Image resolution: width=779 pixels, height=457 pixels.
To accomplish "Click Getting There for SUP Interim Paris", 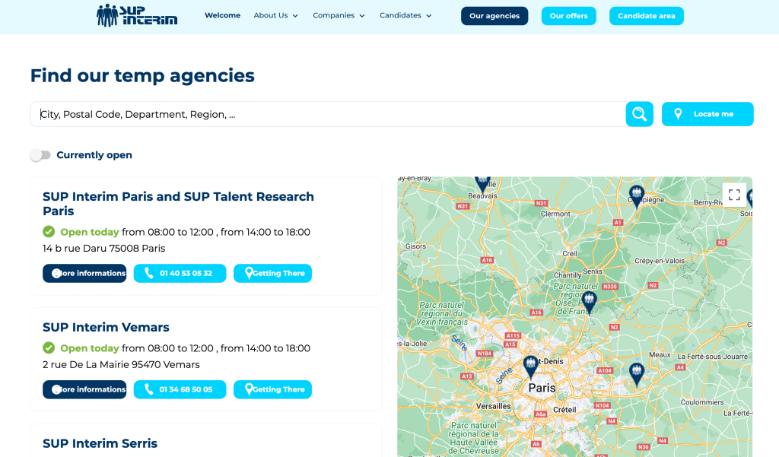I will [273, 273].
